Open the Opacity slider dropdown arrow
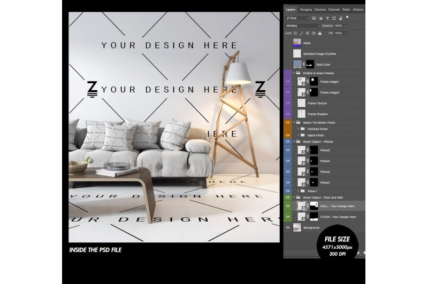Viewport: 428px width, 284px height. [x=346, y=26]
